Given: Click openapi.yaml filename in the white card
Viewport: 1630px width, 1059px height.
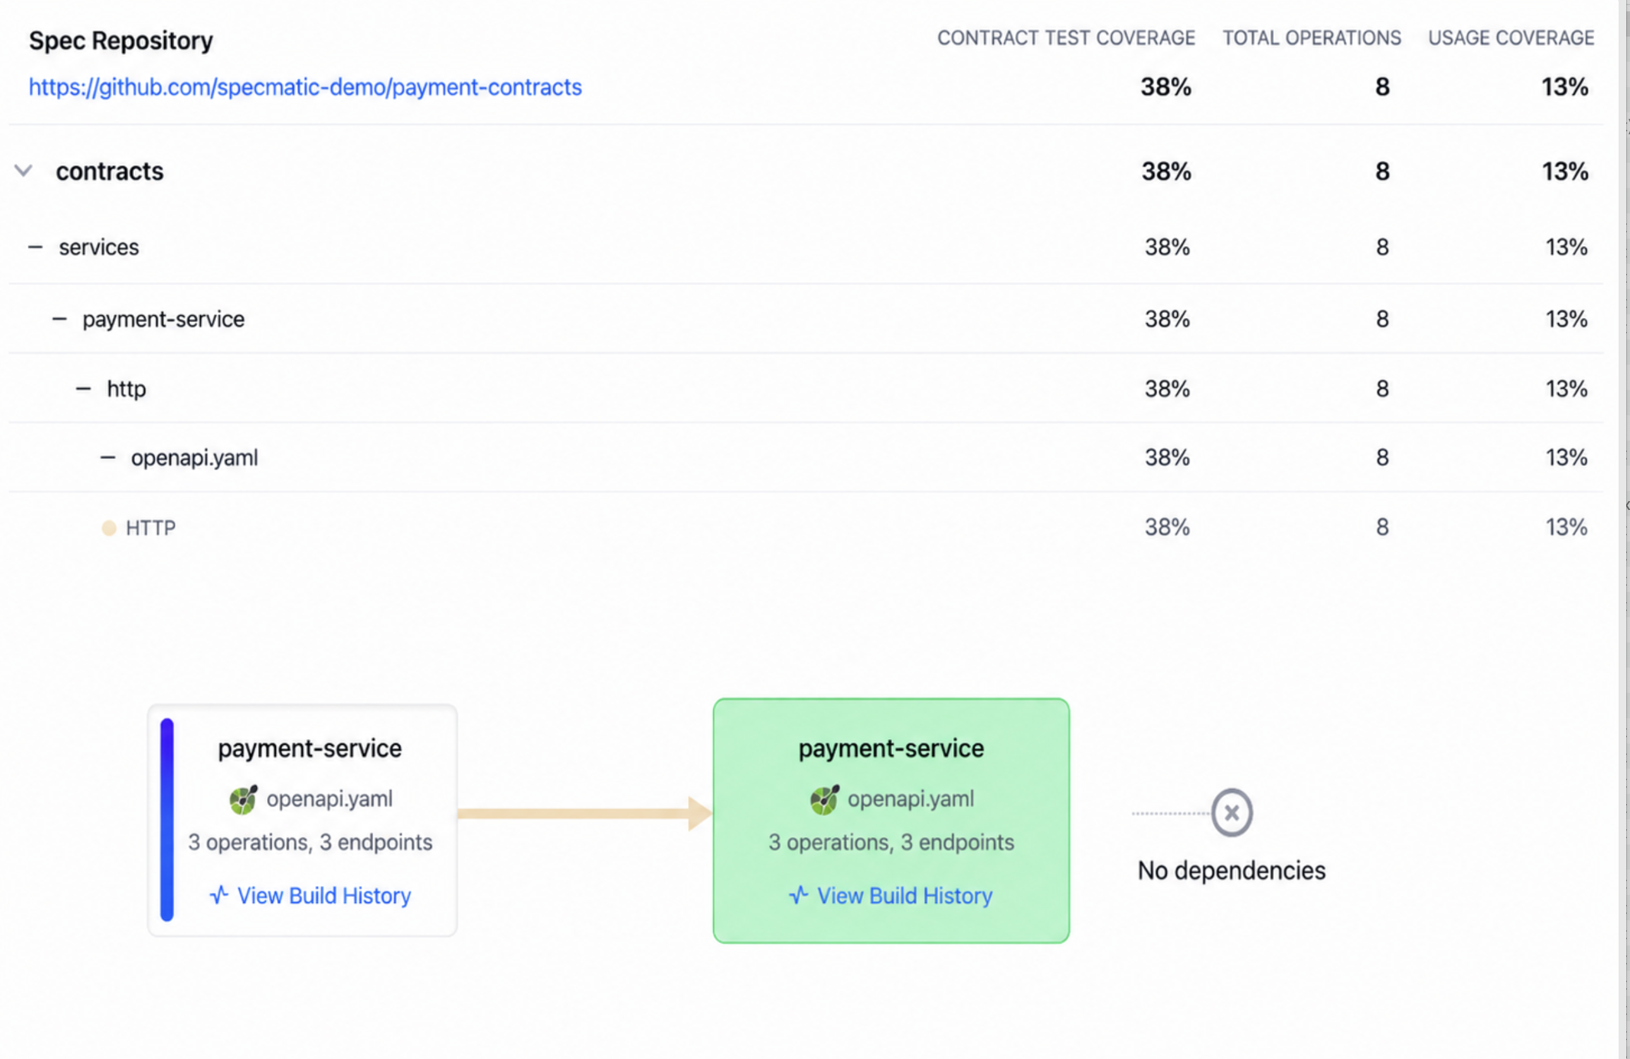Looking at the screenshot, I should pyautogui.click(x=330, y=799).
